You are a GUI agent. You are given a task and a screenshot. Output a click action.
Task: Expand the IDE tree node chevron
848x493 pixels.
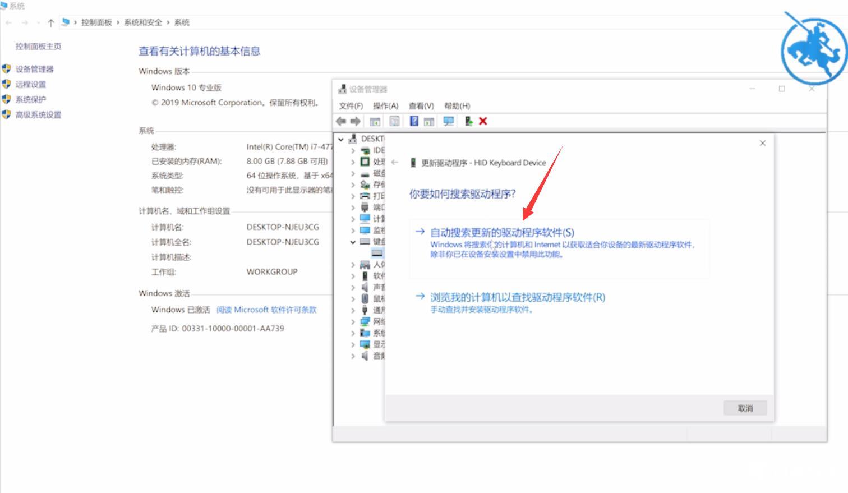click(x=353, y=150)
